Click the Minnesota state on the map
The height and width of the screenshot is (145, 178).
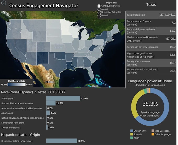pyautogui.click(x=65, y=27)
